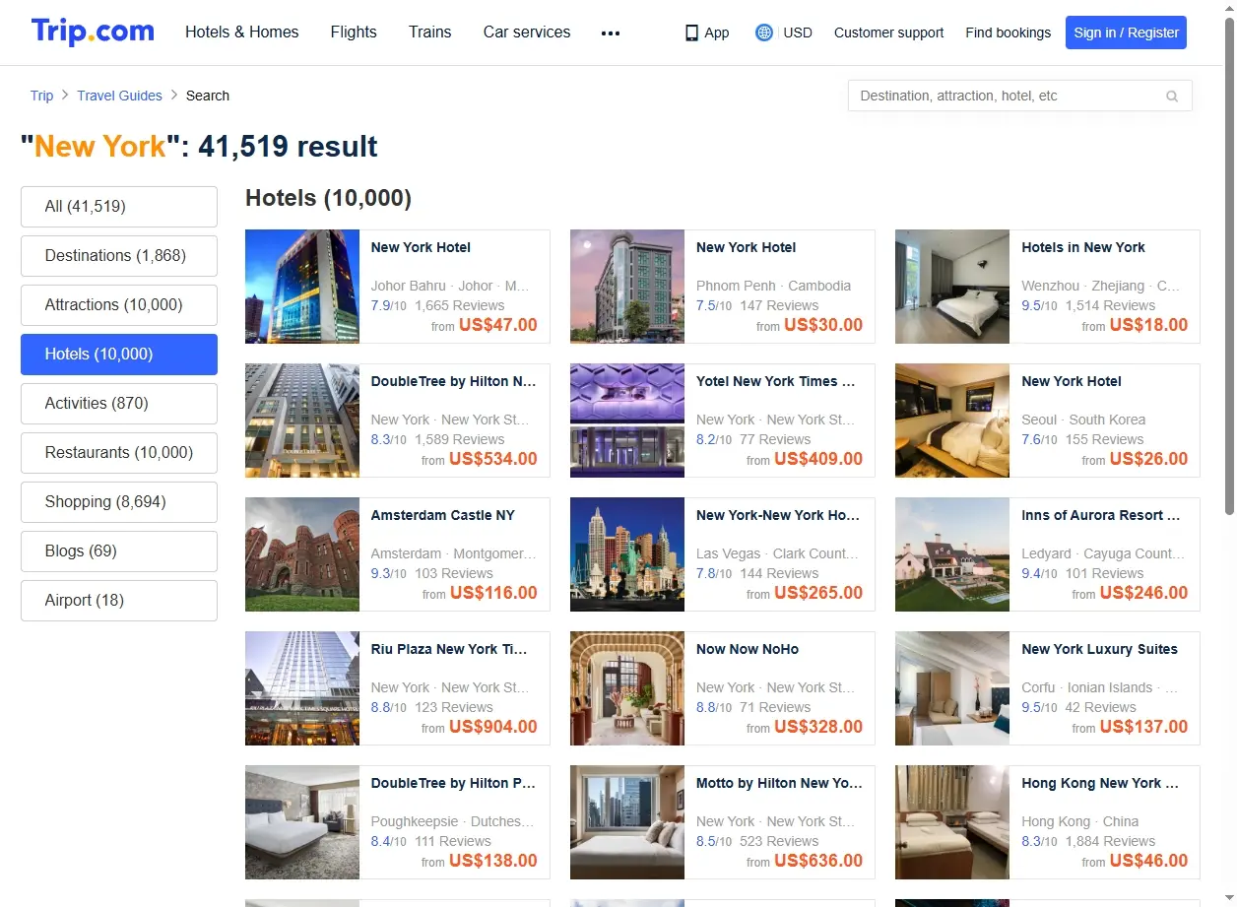
Task: Click the Yotel New York Times title
Action: pos(776,381)
